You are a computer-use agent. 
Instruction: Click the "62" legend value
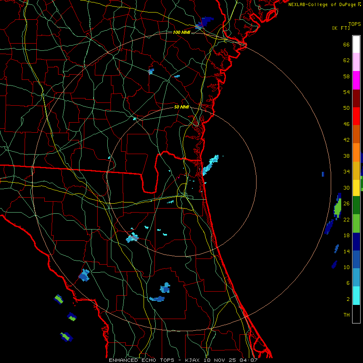click(346, 60)
